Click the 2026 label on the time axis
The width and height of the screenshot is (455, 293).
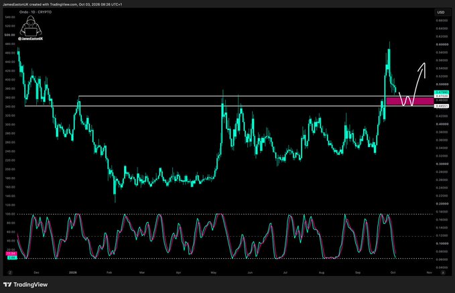point(73,273)
